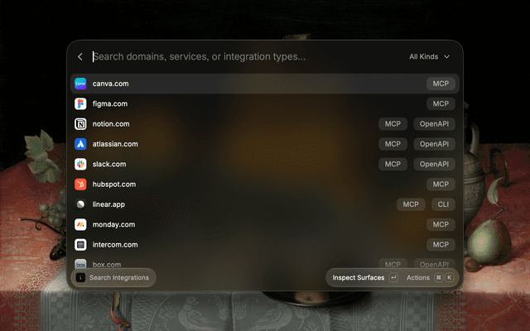
Task: Click the MCP tag on slack.com
Action: coord(393,164)
